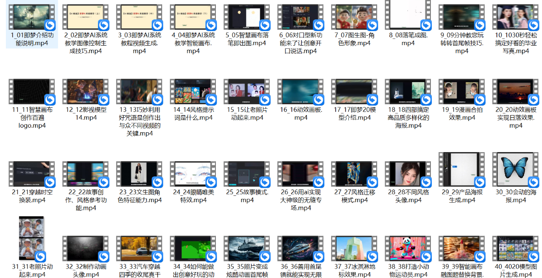This screenshot has width=542, height=278.
Task: Click the 25_25故事模式.mp4 video icon
Action: click(247, 174)
